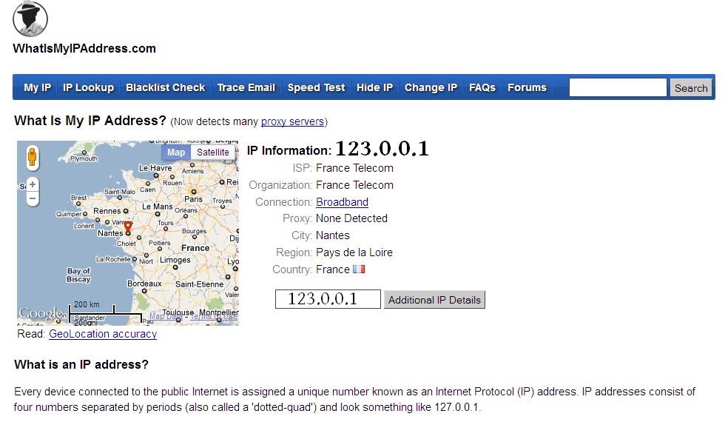Click the 123.0.0.1 IP input field
Viewport: 728px width, 422px height.
tap(328, 299)
